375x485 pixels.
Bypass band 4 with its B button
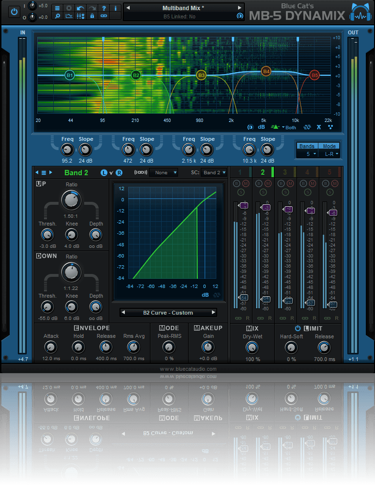click(x=303, y=183)
